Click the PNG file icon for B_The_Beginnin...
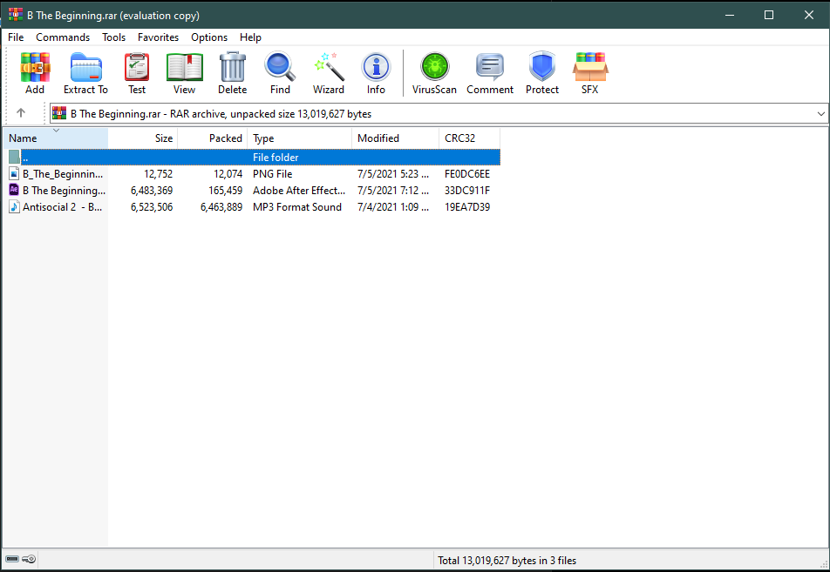This screenshot has width=830, height=572. 14,173
